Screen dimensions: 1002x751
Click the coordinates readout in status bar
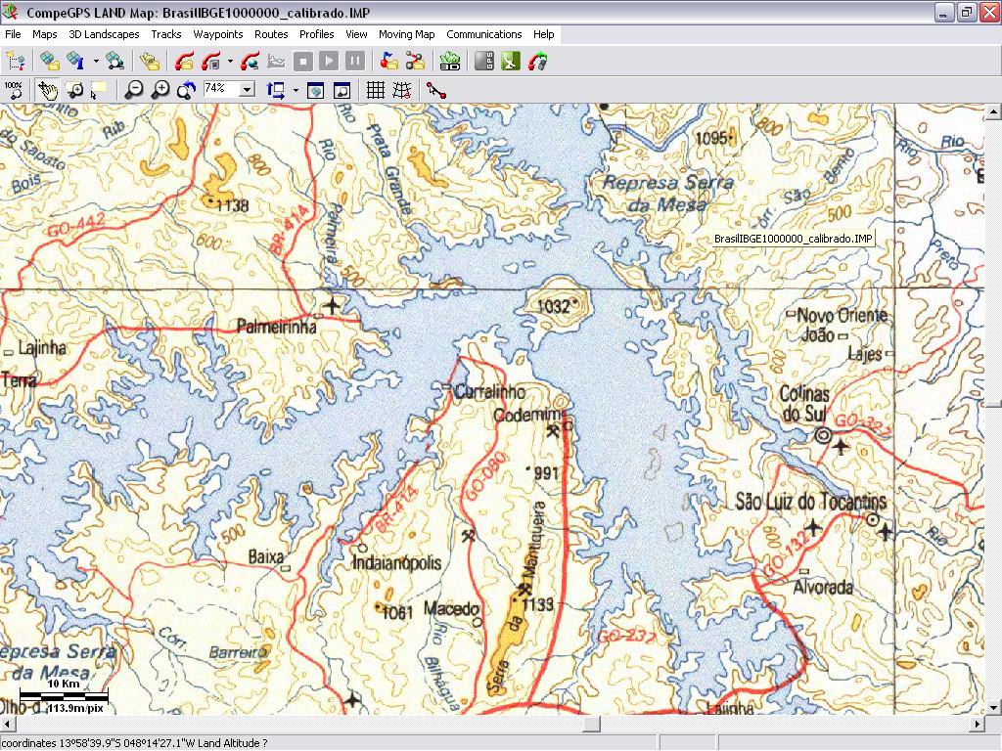click(133, 743)
